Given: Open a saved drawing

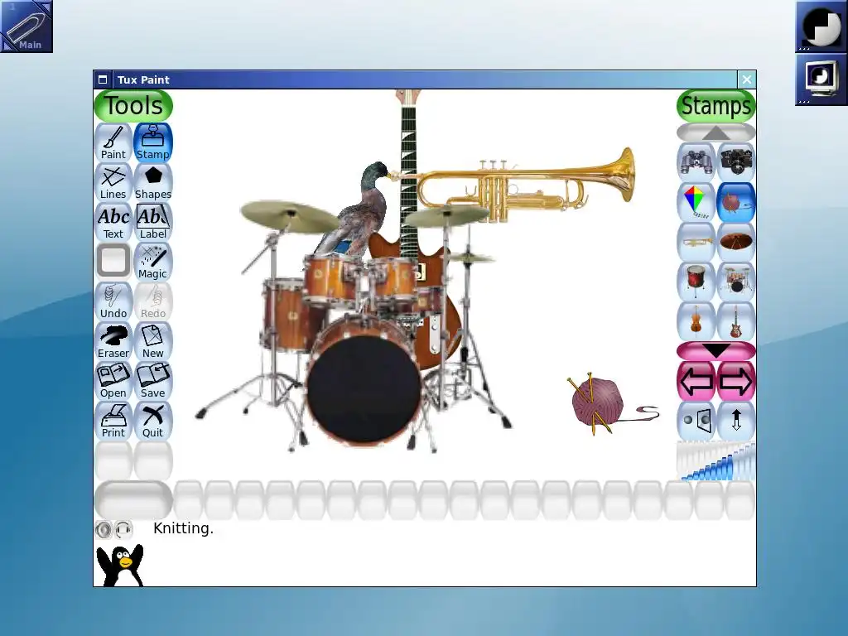Looking at the screenshot, I should click(x=113, y=381).
